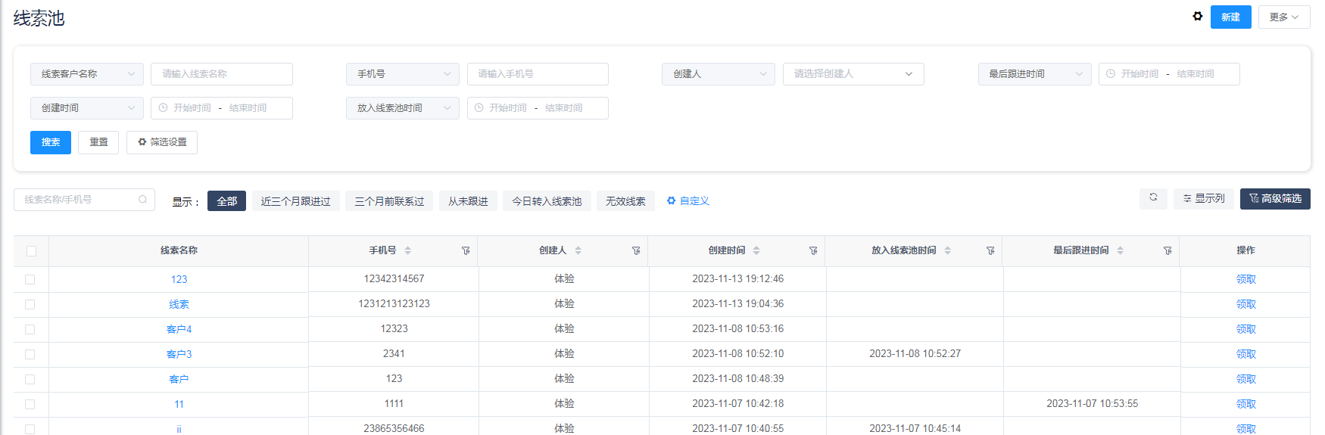Open the 线索客户名称 filter dropdown
This screenshot has width=1325, height=435.
tap(86, 74)
